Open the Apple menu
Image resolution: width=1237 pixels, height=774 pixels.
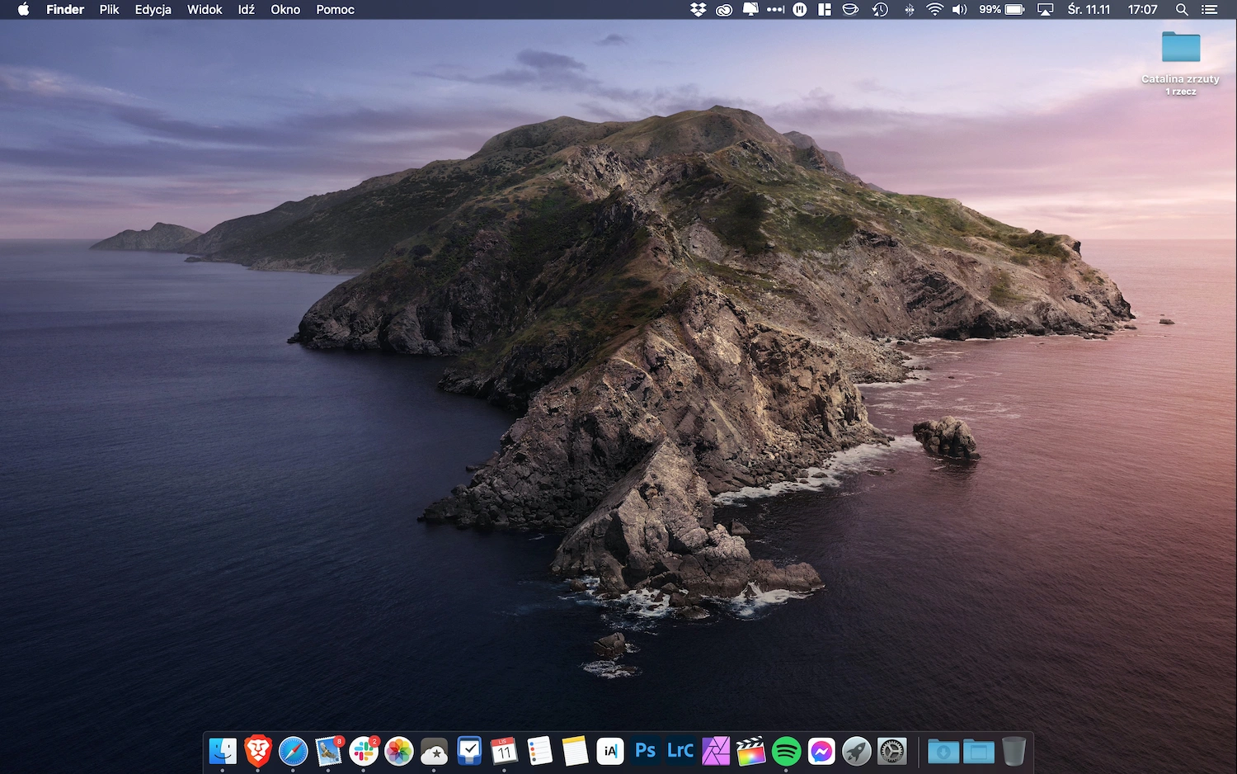tap(23, 10)
